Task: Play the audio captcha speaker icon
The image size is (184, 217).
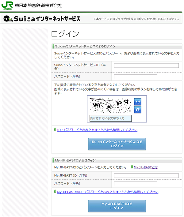Action: click(x=138, y=102)
